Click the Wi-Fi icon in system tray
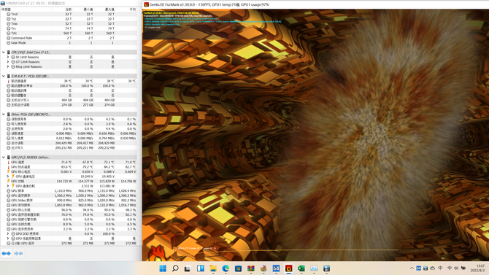The width and height of the screenshot is (489, 275). [x=450, y=268]
